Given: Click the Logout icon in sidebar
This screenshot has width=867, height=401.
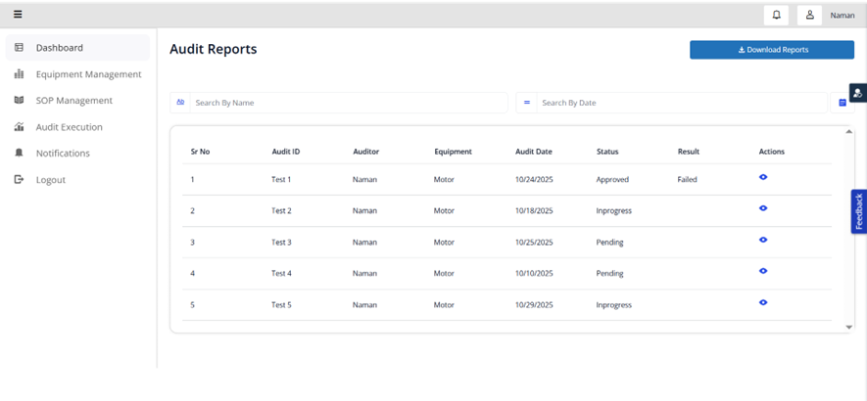Looking at the screenshot, I should click(x=19, y=180).
